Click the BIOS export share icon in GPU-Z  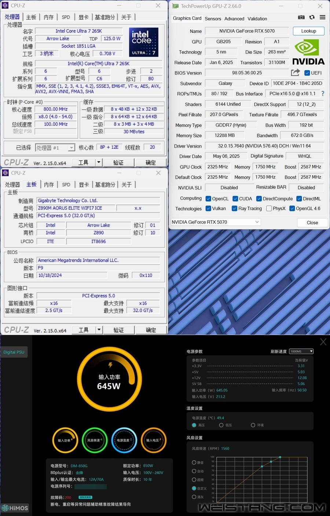(295, 73)
